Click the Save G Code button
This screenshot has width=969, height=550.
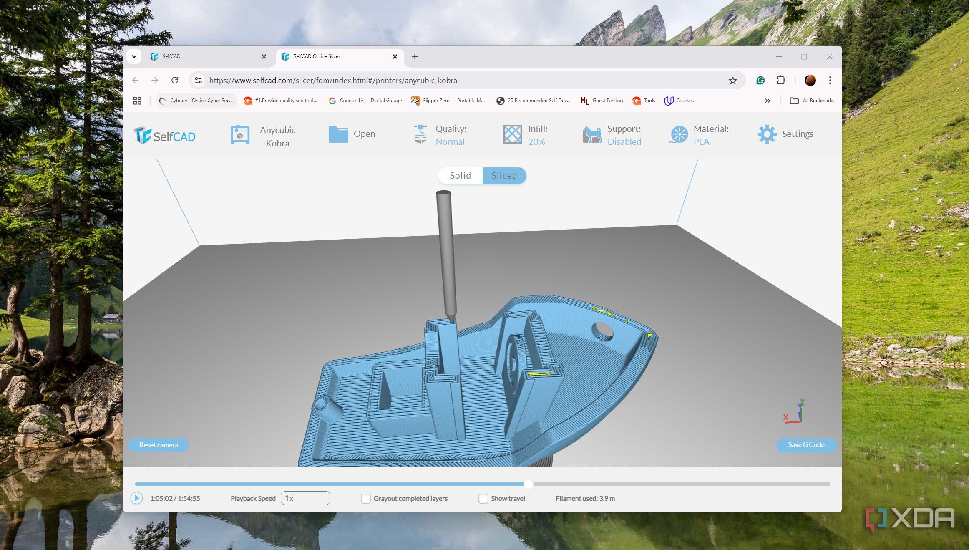(x=806, y=444)
